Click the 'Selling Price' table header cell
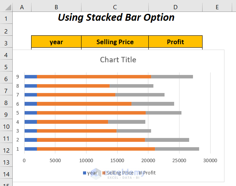The width and height of the screenshot is (236, 186). pyautogui.click(x=115, y=42)
